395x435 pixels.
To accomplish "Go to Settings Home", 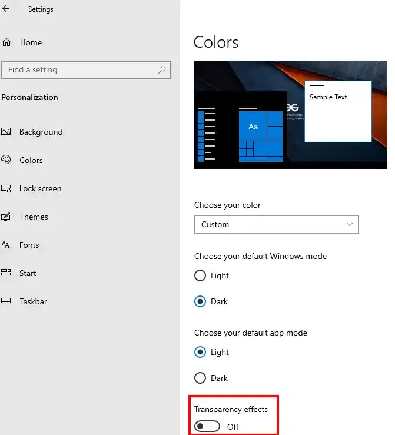I will point(30,42).
